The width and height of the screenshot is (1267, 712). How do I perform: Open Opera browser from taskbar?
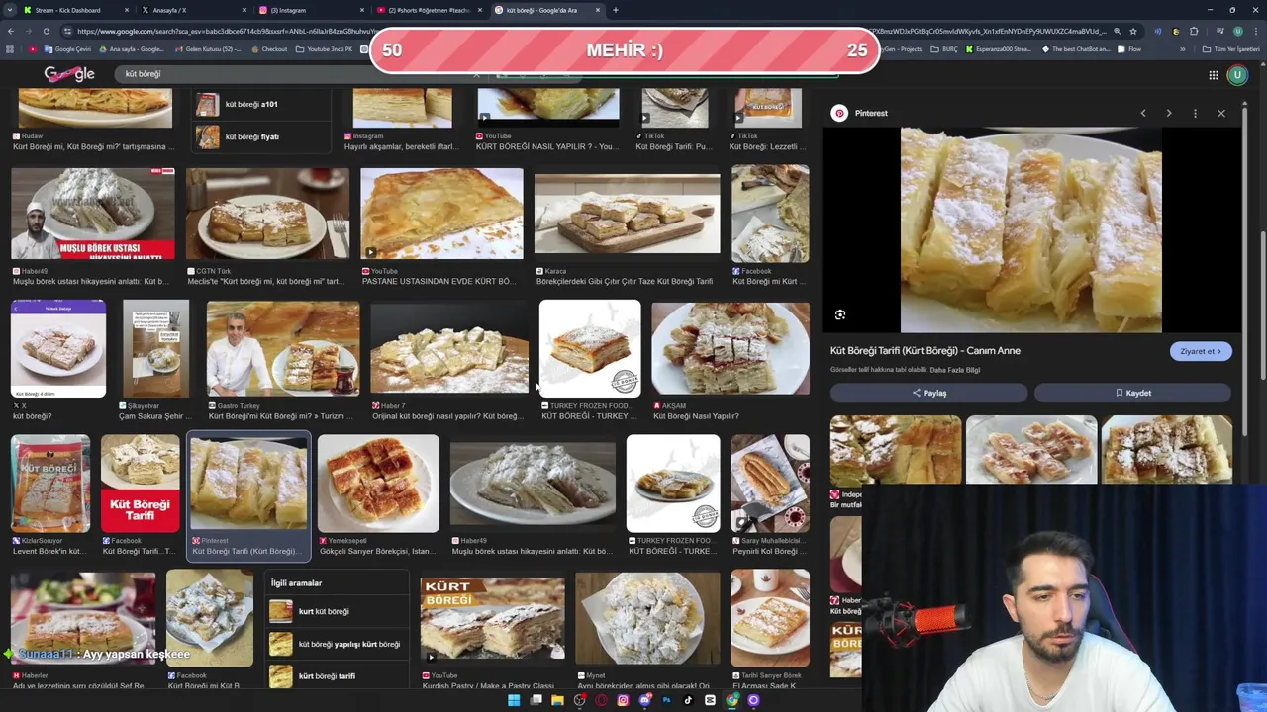pos(601,700)
